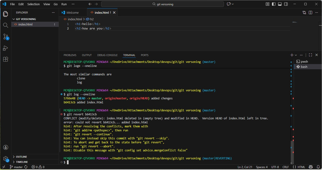
Task: Open the Explorer view in activity bar
Action: point(6,14)
